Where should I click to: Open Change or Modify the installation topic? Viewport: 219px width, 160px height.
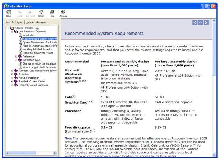pos(40,64)
